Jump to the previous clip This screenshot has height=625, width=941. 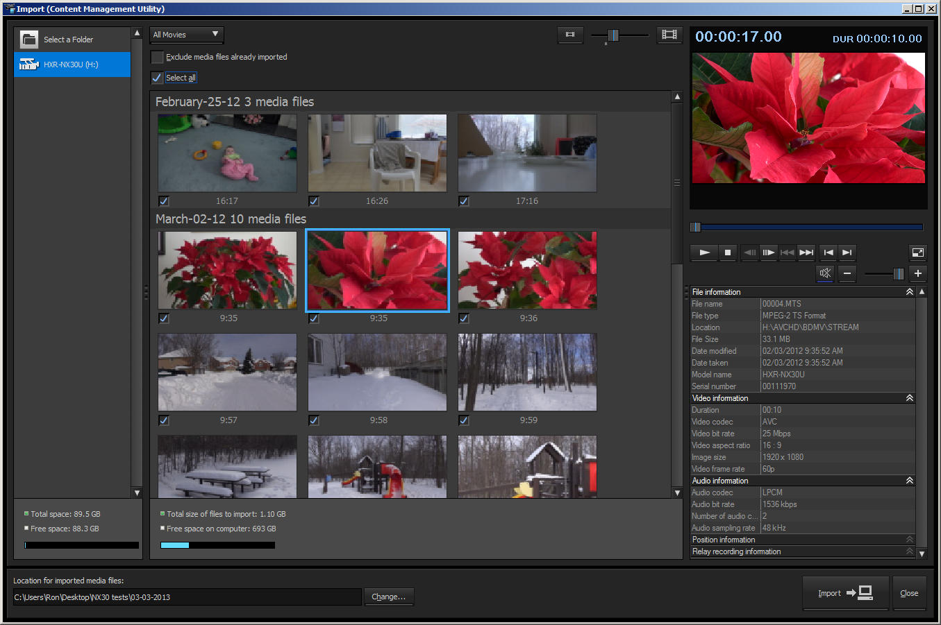(x=828, y=252)
